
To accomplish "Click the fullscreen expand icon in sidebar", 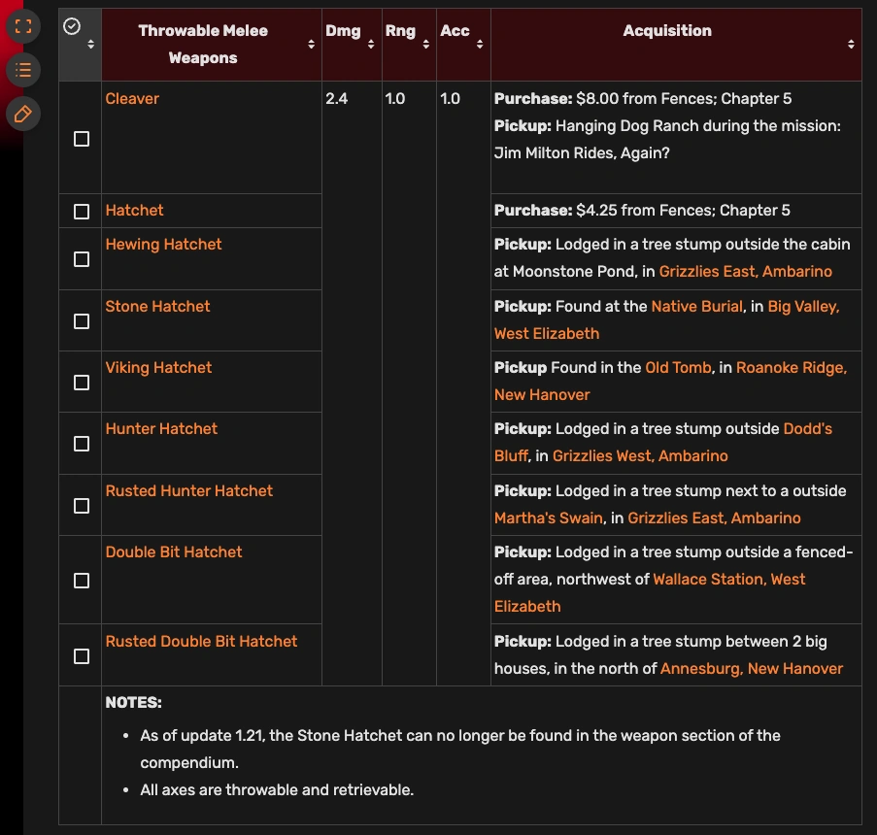I will pyautogui.click(x=23, y=26).
